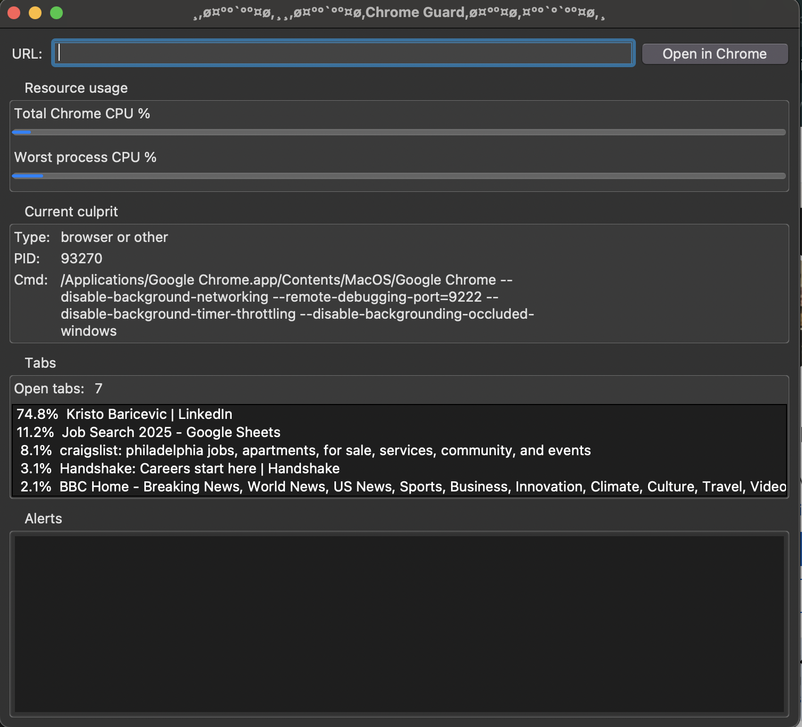Select the craigslist philadelphia tab entry

325,450
